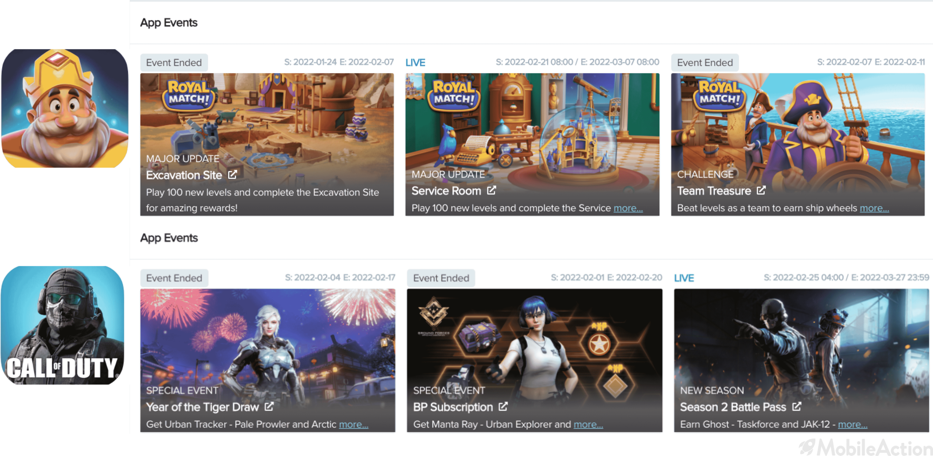
Task: Open the Excavation Site event title
Action: (184, 175)
